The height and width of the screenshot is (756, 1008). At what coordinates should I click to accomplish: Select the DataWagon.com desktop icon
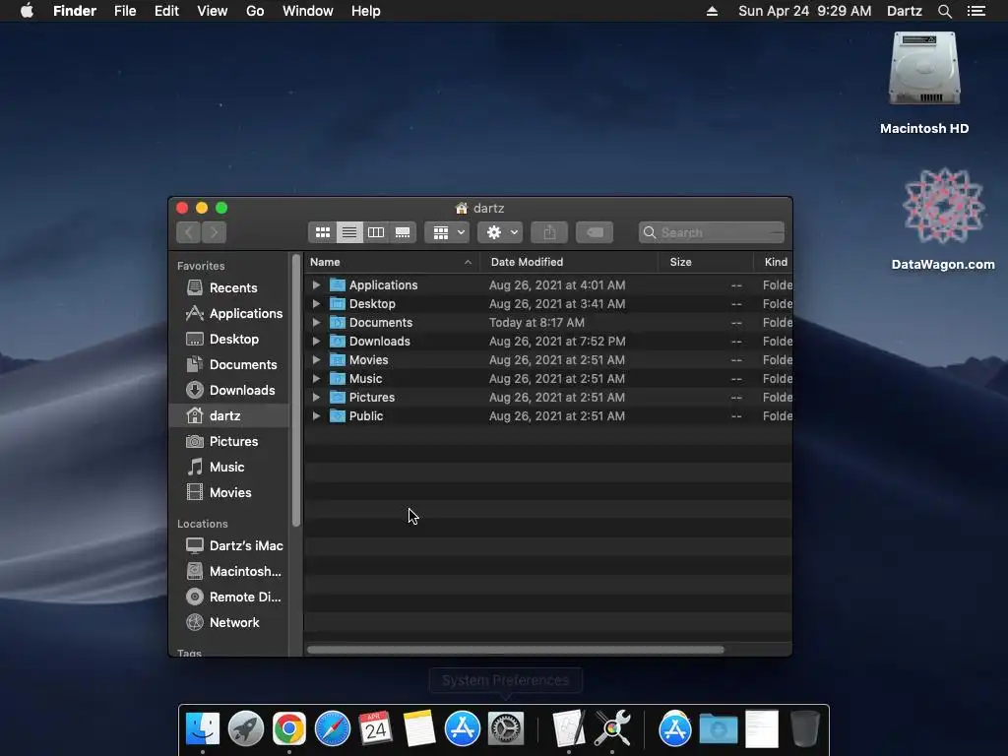(943, 207)
